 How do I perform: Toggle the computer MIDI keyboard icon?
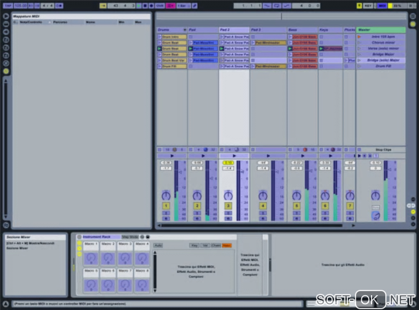pos(359,6)
